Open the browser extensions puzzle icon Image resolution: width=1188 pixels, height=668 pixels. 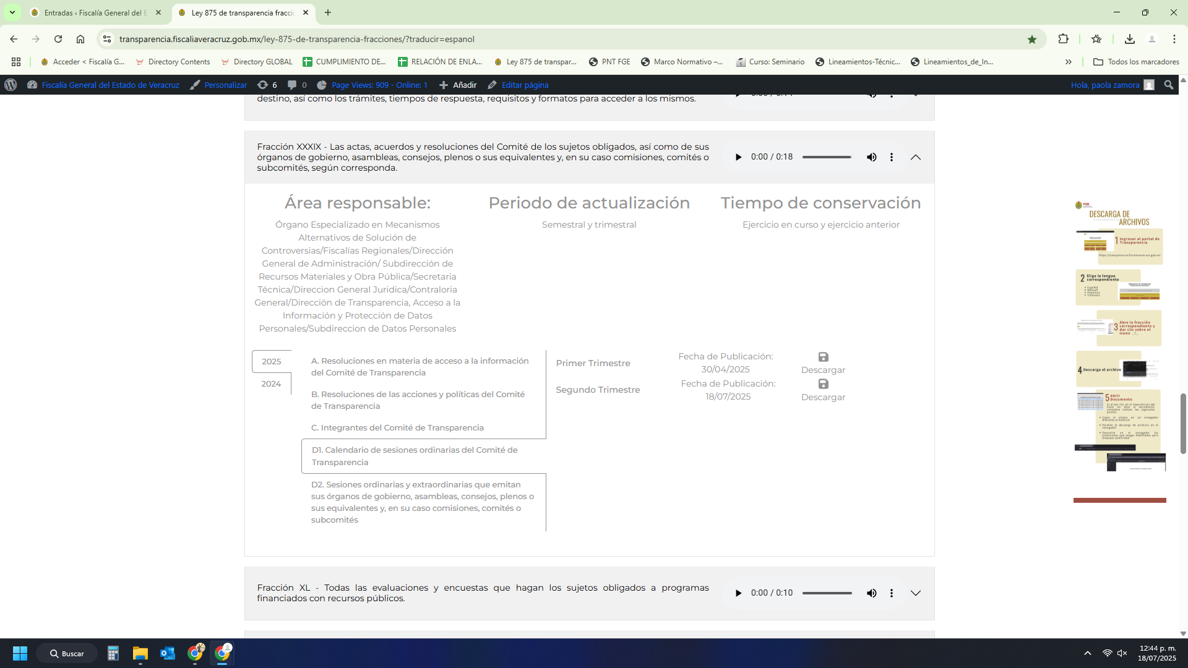[x=1063, y=39]
